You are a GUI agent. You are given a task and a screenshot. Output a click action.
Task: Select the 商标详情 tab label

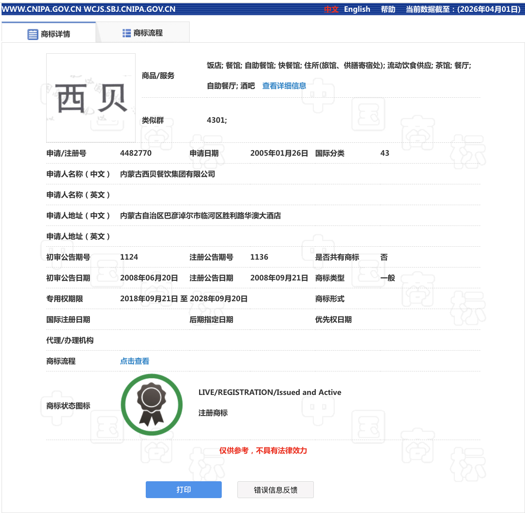[56, 34]
